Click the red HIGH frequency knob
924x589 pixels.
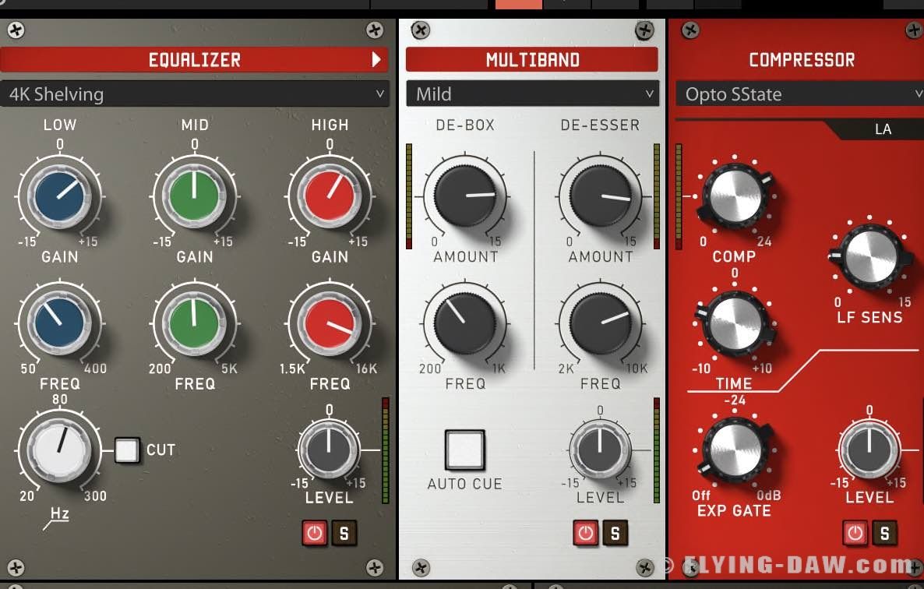[330, 323]
